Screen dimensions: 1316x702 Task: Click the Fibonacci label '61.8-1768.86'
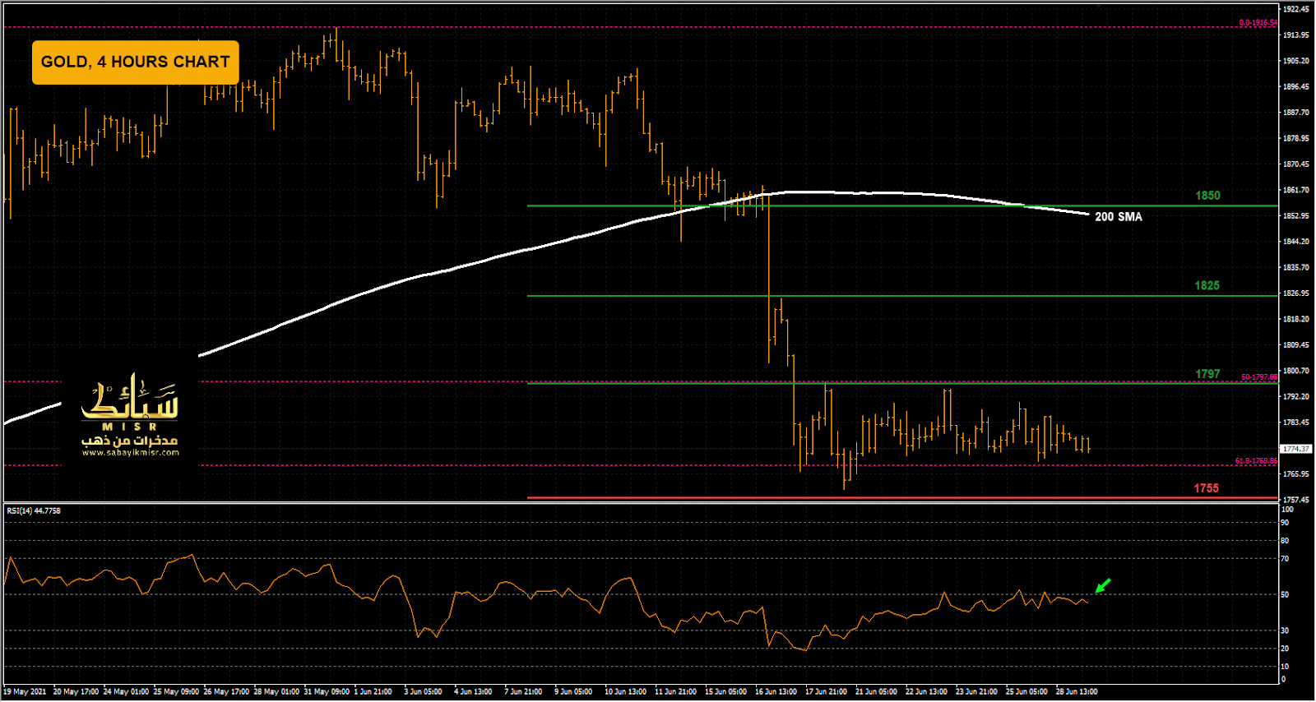pyautogui.click(x=1257, y=461)
